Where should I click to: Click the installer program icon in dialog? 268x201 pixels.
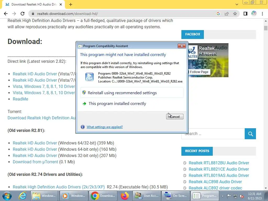pos(90,77)
